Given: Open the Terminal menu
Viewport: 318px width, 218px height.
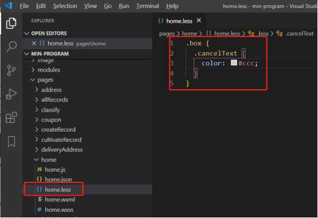Looking at the screenshot, I should click(x=148, y=6).
